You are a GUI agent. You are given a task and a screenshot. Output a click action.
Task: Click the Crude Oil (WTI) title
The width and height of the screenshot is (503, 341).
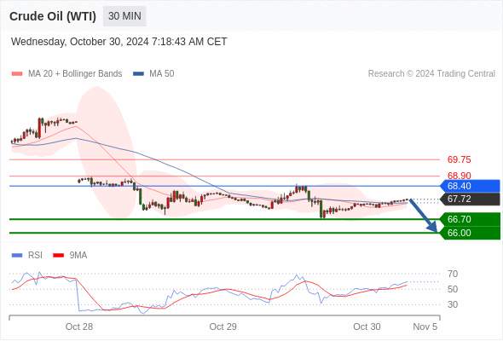pos(53,16)
